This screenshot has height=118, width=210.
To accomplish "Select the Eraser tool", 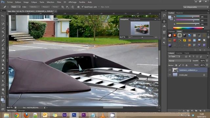I will [x=3, y=56].
